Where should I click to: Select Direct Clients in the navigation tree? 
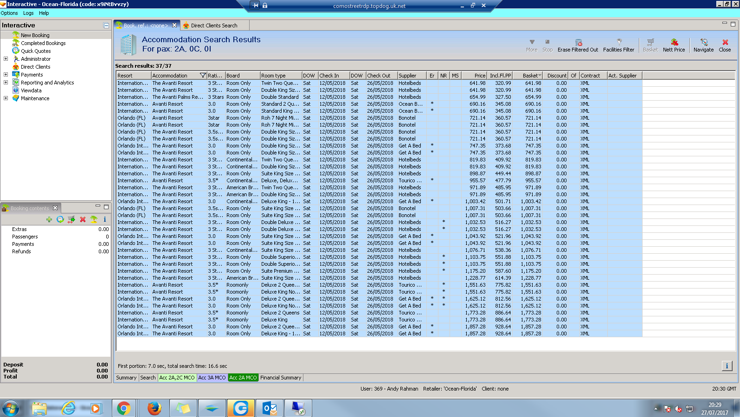pos(36,67)
